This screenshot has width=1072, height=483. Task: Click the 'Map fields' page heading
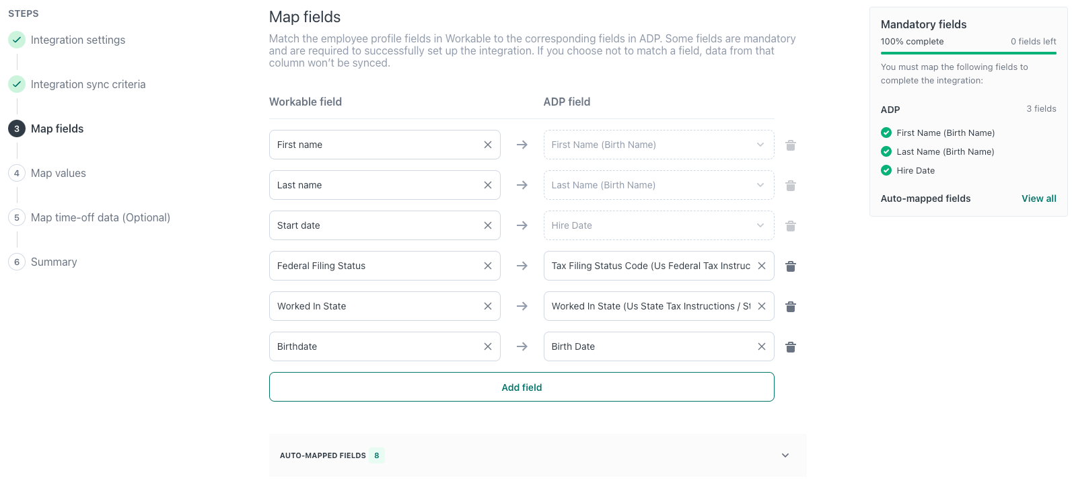pos(305,17)
